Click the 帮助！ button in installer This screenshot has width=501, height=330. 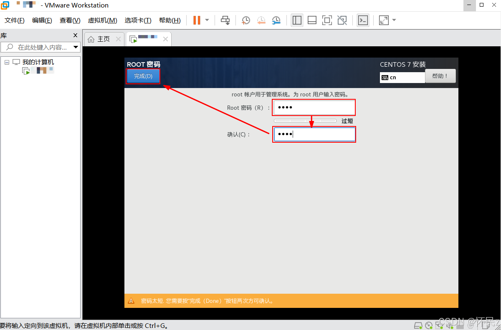click(440, 76)
